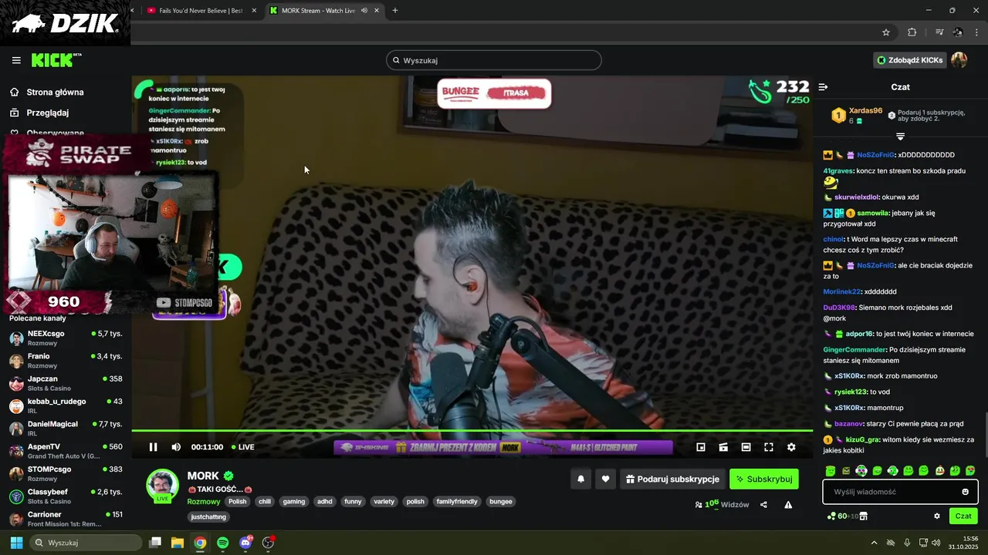Open AspenTV recommended channel
988x555 pixels.
(x=66, y=451)
